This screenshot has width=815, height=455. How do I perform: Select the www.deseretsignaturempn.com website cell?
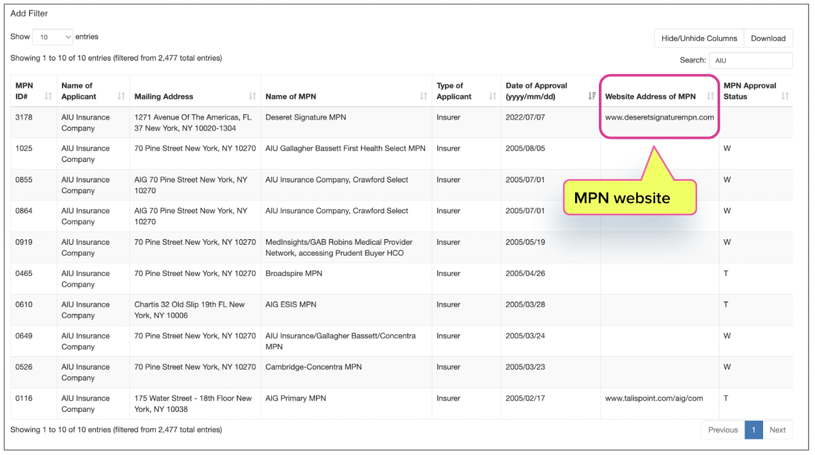pyautogui.click(x=660, y=118)
